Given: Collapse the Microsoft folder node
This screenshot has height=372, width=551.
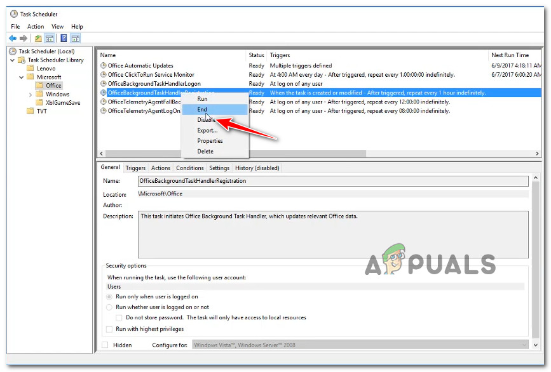Looking at the screenshot, I should coord(22,77).
